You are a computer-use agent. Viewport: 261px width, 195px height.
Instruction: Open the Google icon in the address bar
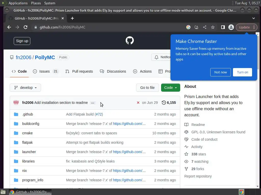(188, 27)
